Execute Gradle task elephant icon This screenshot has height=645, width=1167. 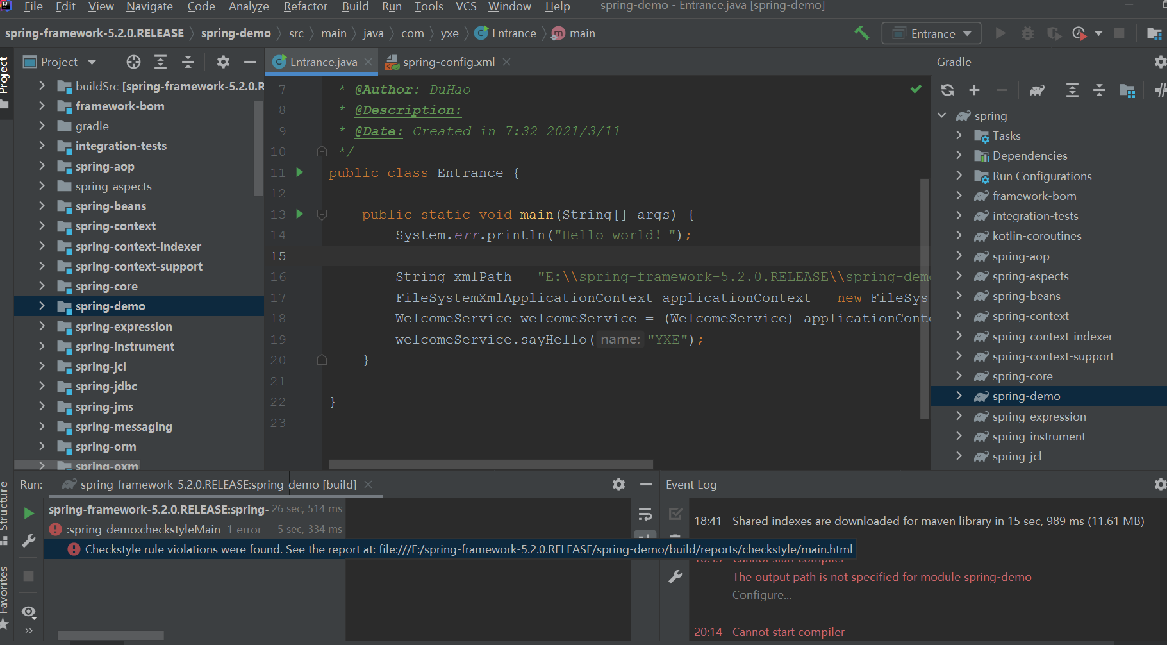pos(1037,90)
